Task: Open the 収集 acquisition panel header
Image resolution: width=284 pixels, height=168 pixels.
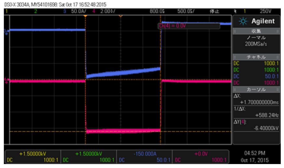Action: (256, 31)
